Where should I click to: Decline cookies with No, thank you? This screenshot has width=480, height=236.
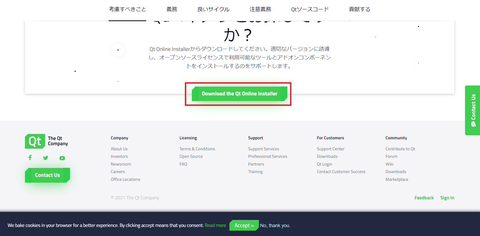tap(275, 226)
